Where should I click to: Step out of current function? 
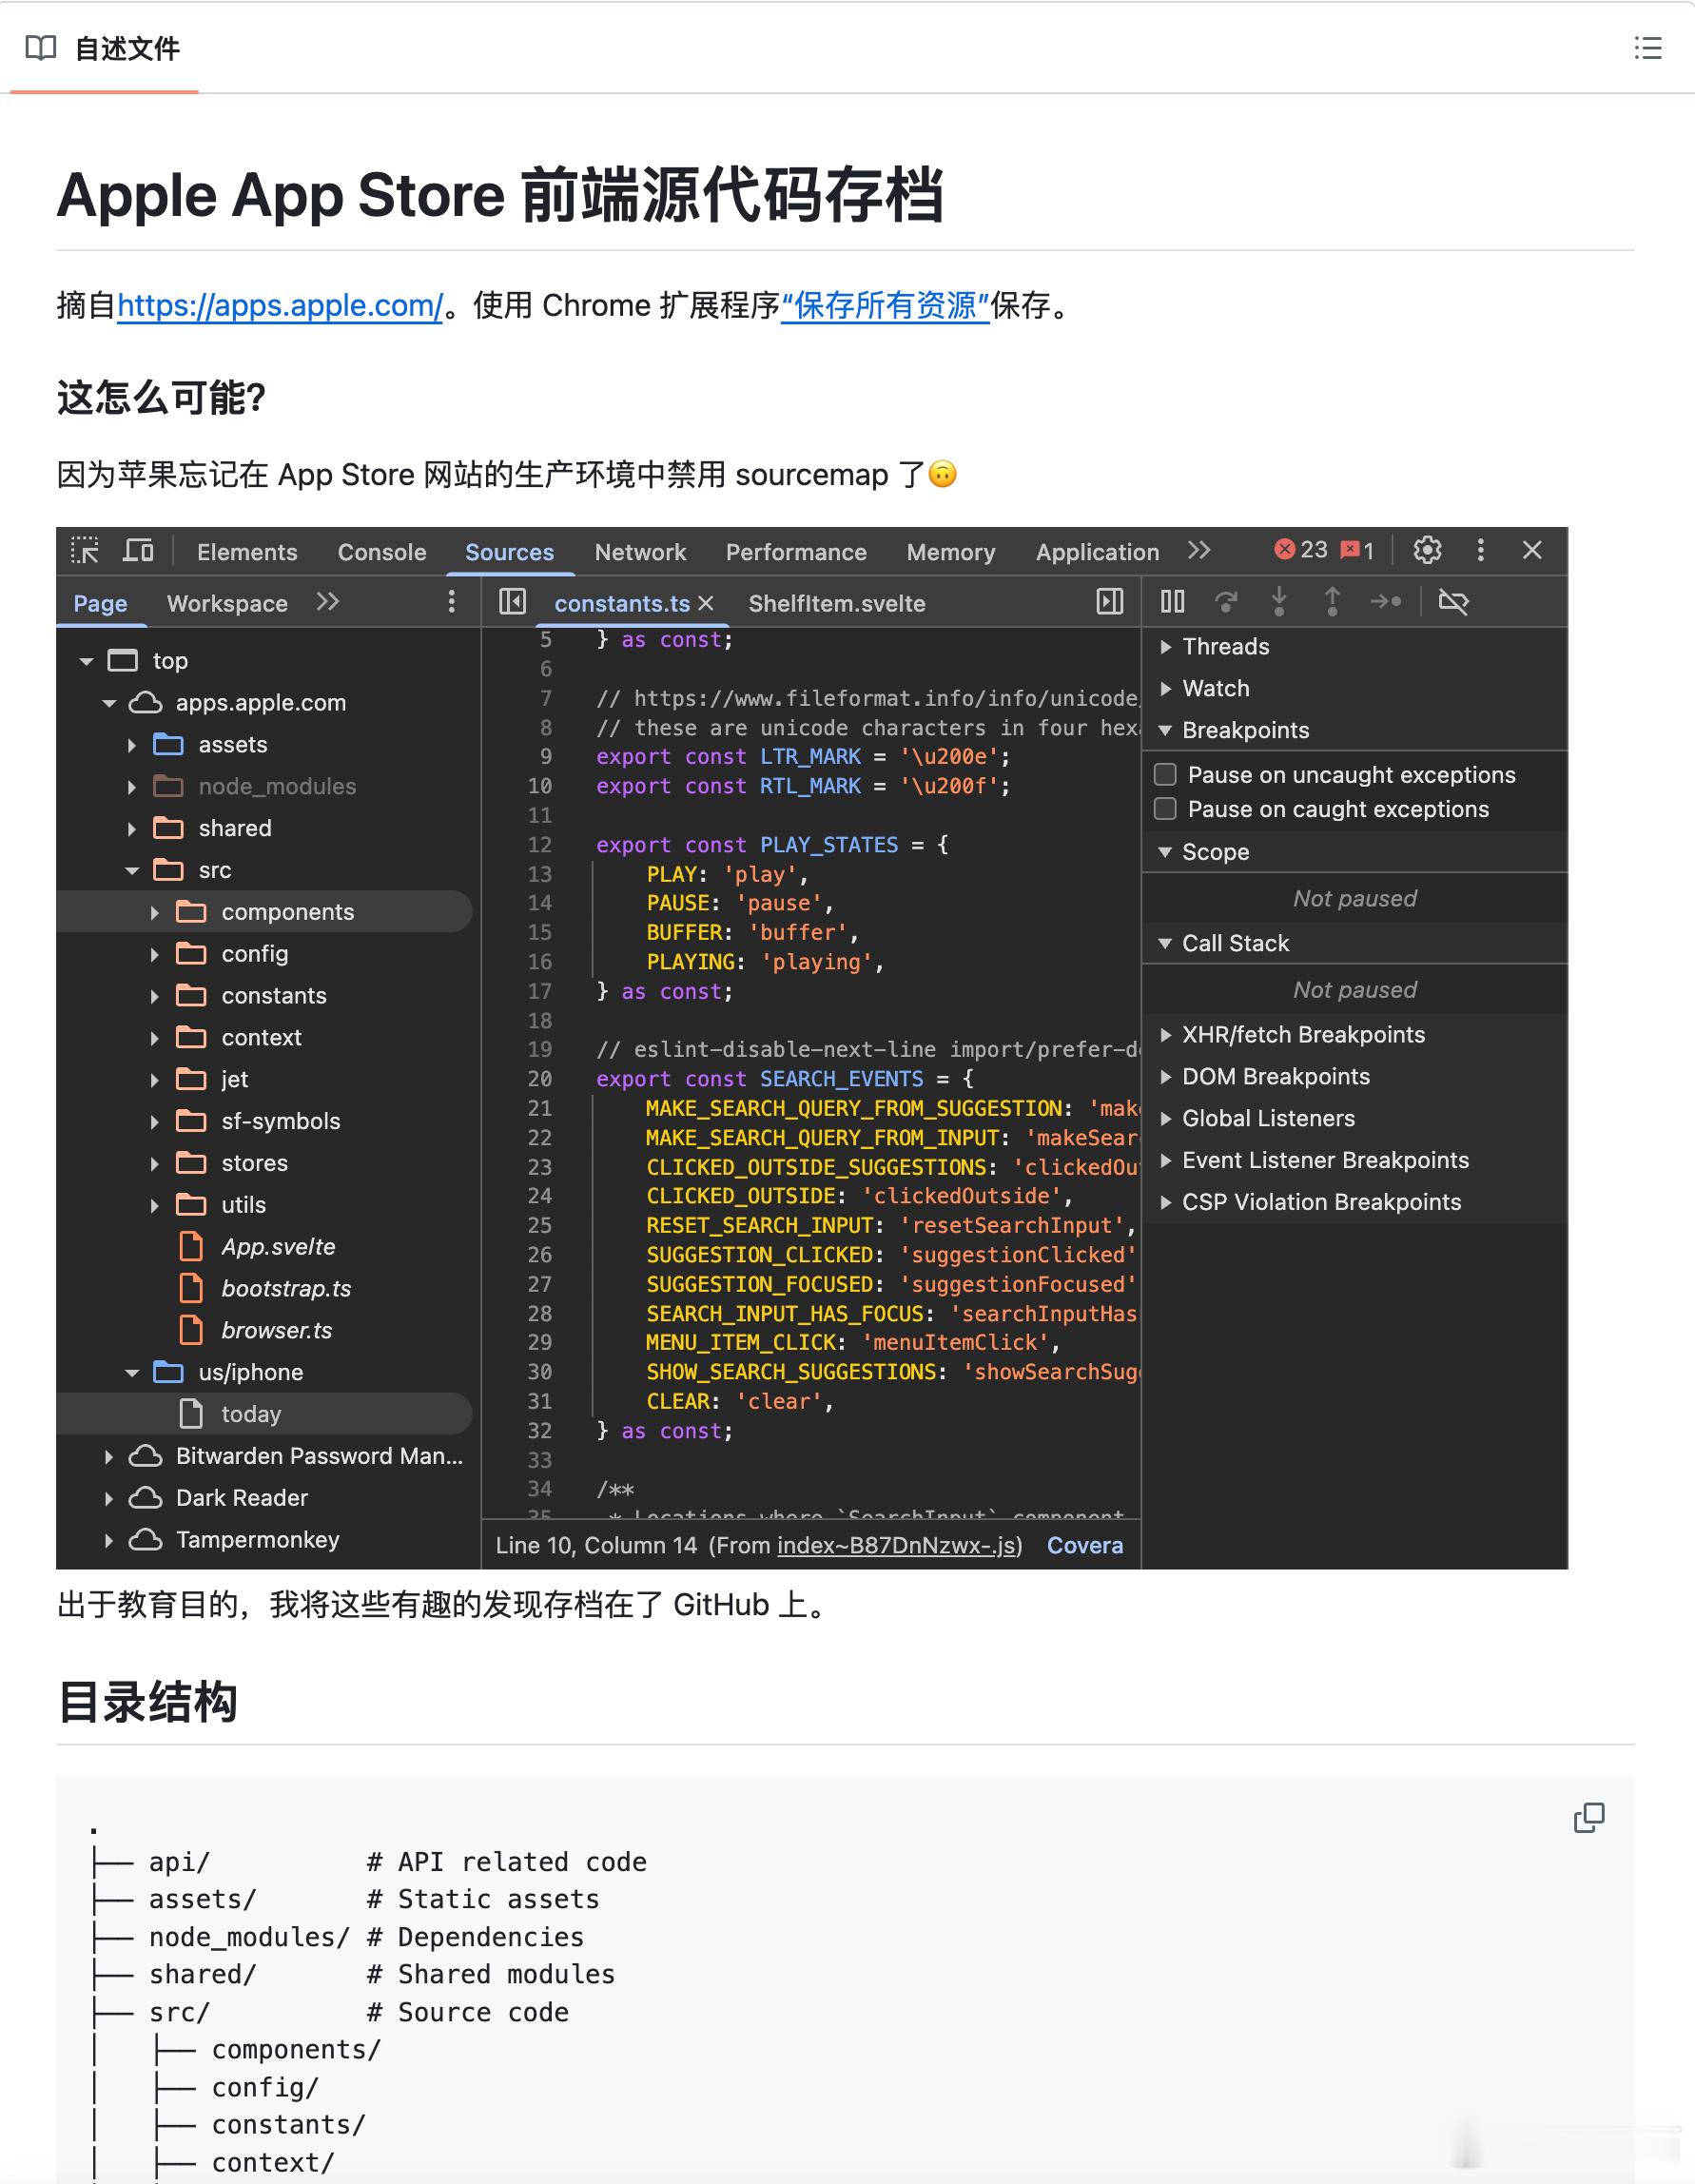1332,602
